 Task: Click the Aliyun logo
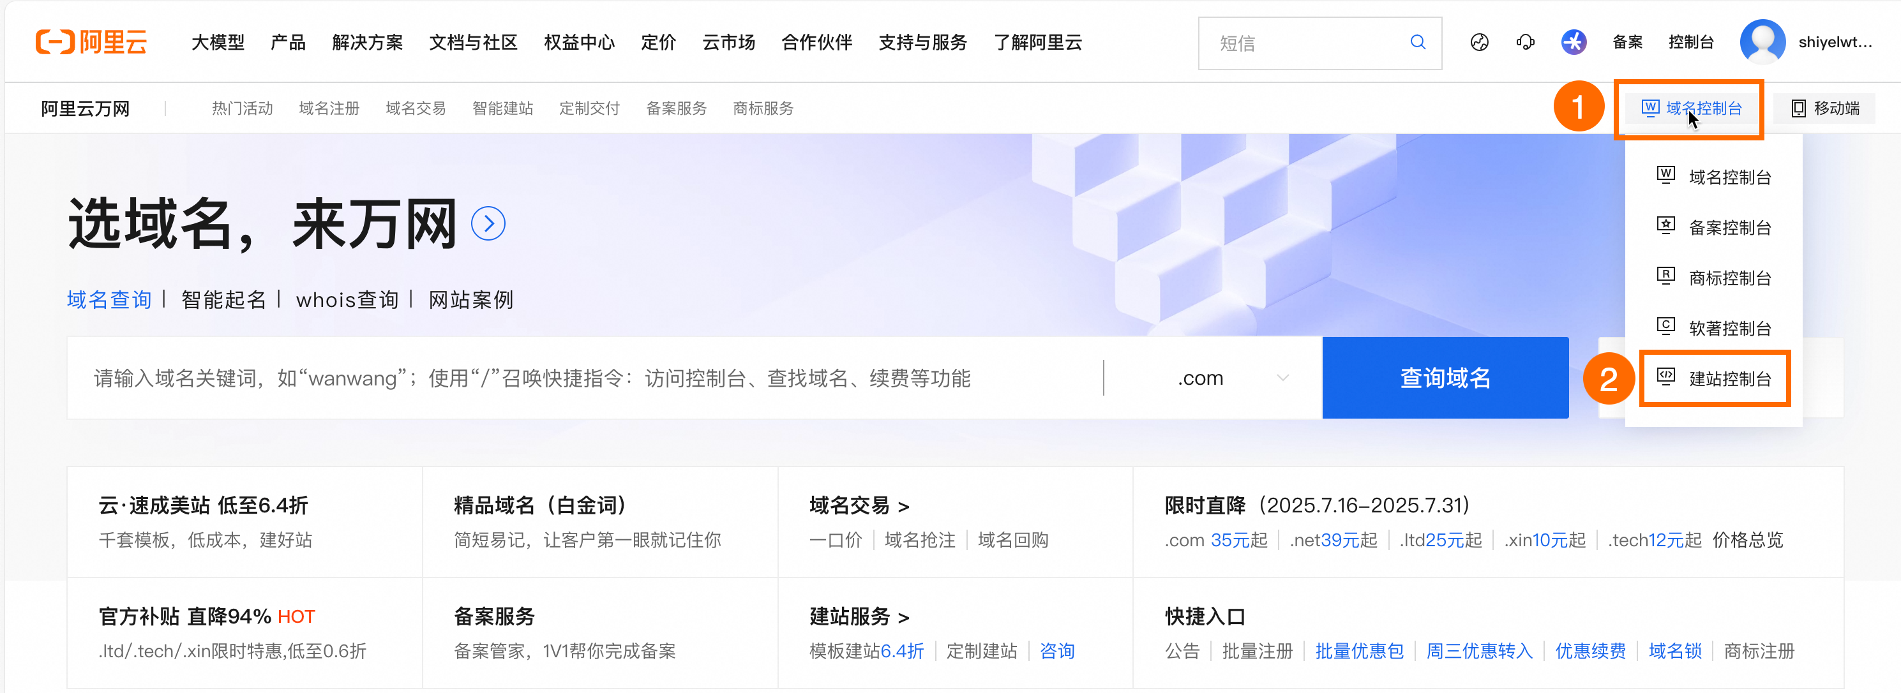pos(91,42)
